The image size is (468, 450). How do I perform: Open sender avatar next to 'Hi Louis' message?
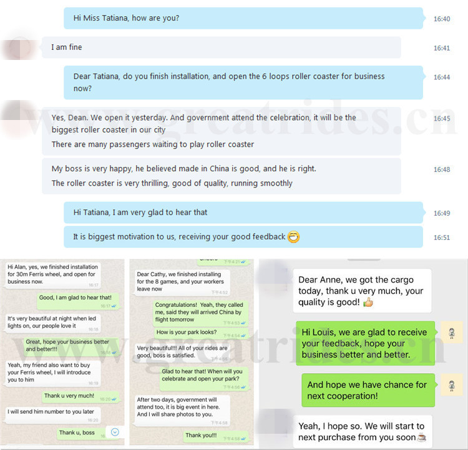pos(452,332)
